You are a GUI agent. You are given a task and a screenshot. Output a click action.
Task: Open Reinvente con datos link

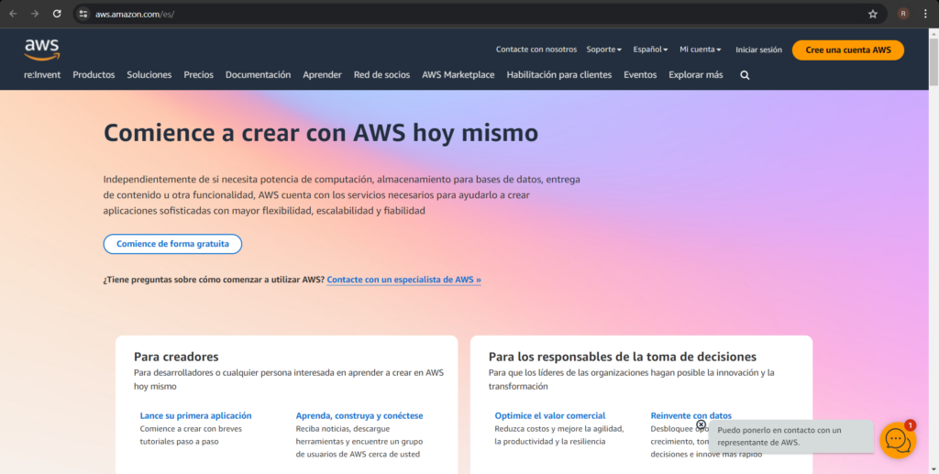[x=691, y=415]
